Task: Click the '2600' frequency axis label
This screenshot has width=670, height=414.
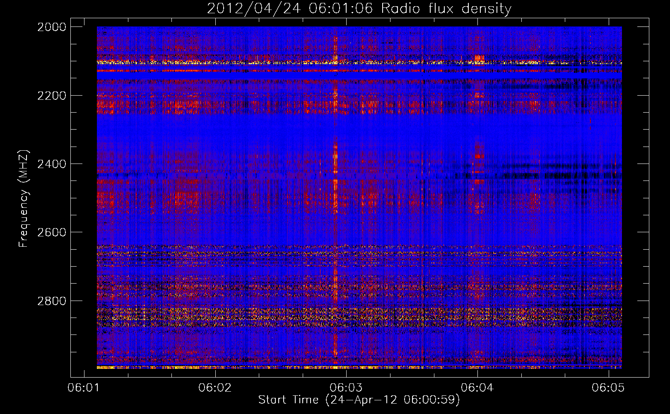Action: pos(51,232)
